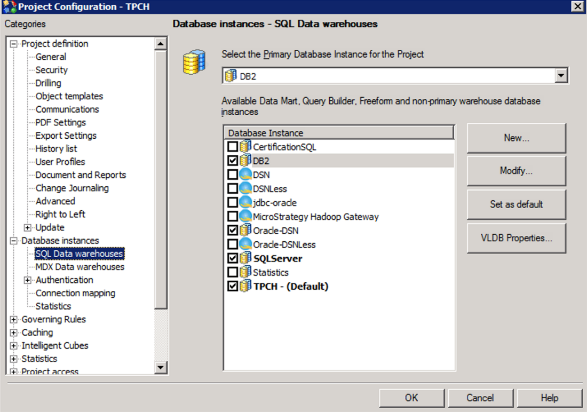Select Document and Reports category
Viewport: 587px width, 412px height.
point(81,175)
